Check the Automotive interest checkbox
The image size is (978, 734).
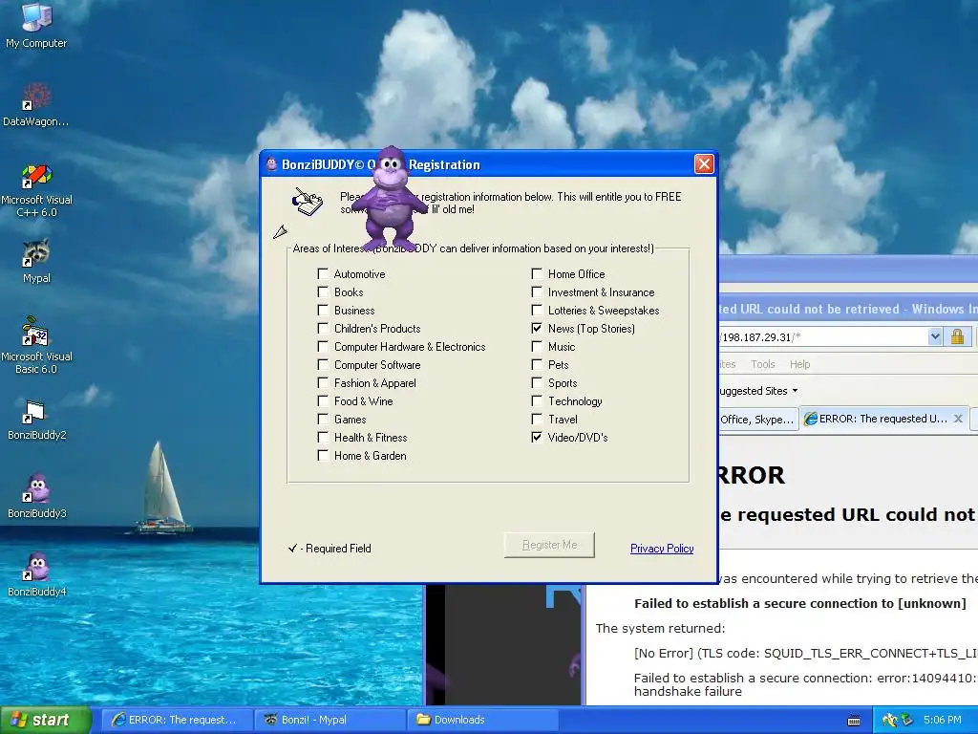(323, 273)
